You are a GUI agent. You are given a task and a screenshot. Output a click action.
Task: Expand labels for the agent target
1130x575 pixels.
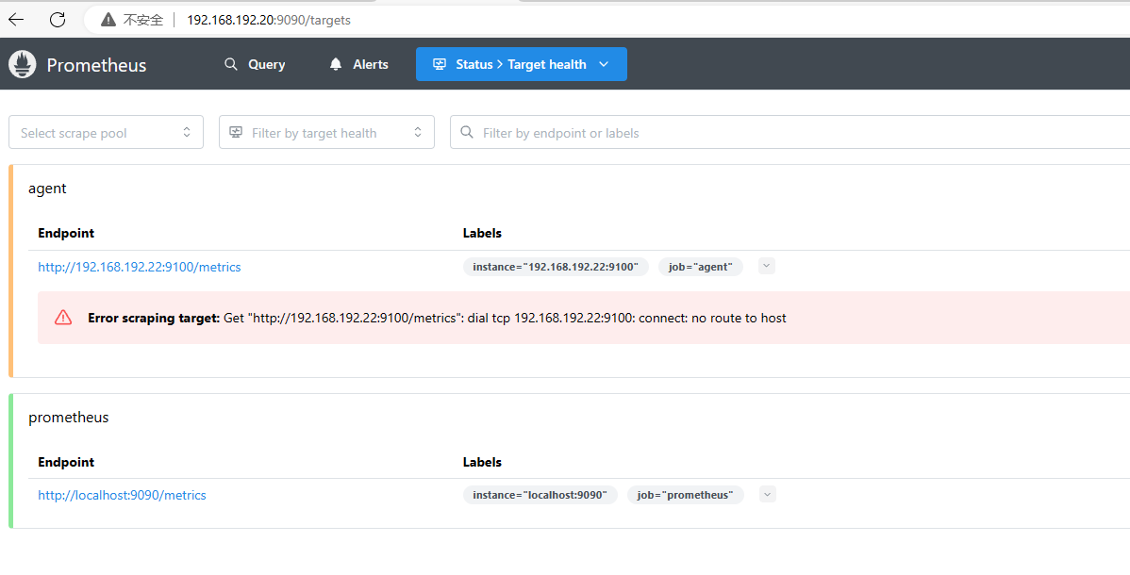coord(767,266)
